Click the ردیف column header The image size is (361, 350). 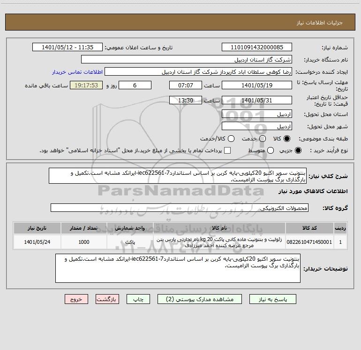point(340,228)
